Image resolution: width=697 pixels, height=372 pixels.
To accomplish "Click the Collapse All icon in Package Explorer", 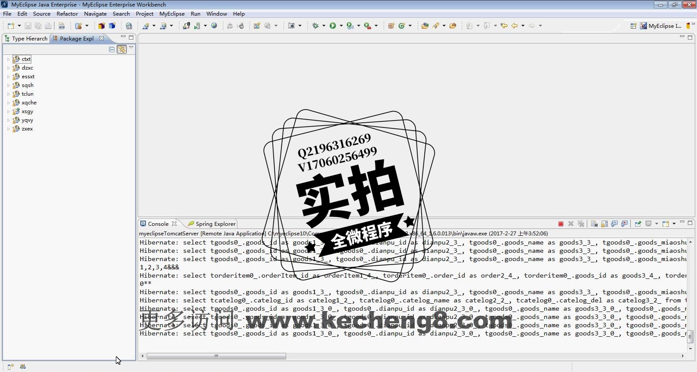I will coord(112,49).
